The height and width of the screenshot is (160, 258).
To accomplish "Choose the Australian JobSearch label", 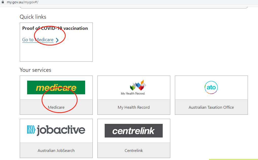I will [56, 150].
